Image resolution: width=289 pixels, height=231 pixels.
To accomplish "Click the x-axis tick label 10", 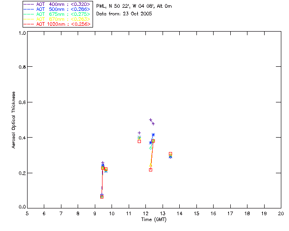I will tap(112, 214).
